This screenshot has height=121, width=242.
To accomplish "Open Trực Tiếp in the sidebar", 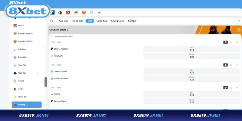I will 22,65.
